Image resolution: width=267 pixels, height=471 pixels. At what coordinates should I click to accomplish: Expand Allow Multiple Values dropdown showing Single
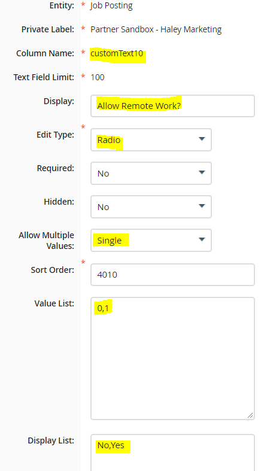click(151, 241)
